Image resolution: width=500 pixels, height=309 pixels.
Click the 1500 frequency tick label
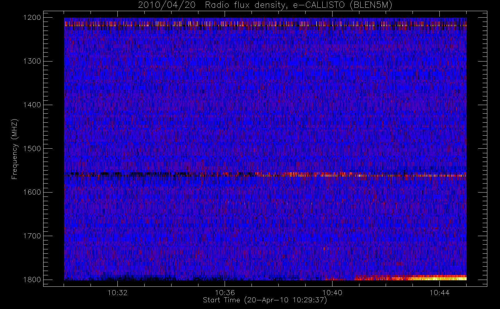(x=32, y=149)
